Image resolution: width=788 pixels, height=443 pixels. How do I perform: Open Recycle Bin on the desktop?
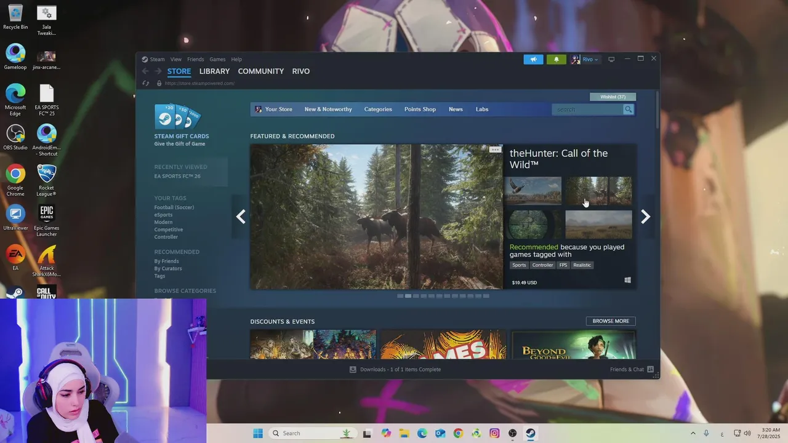coord(15,17)
